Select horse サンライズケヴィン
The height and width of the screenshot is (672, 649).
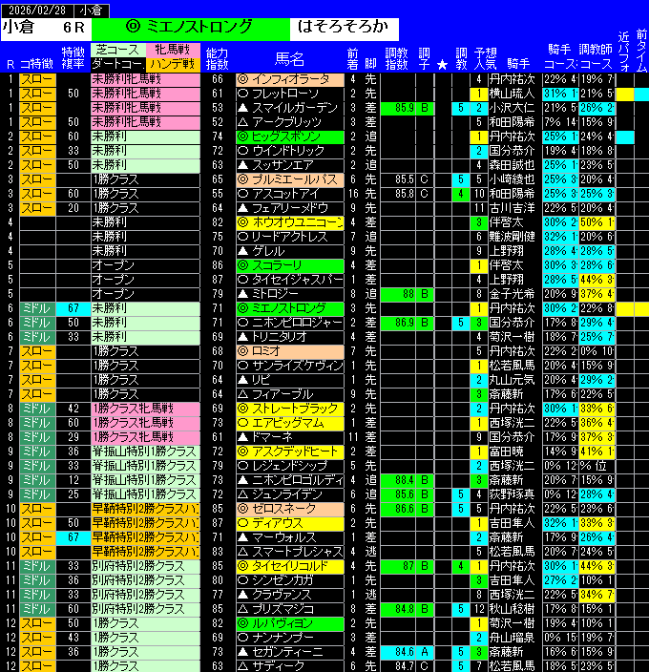coord(290,366)
